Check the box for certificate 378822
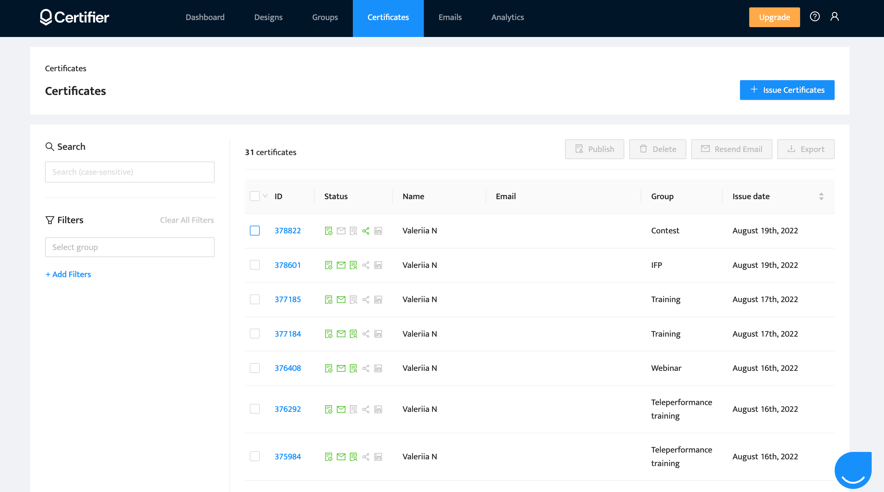884x492 pixels. pos(255,231)
